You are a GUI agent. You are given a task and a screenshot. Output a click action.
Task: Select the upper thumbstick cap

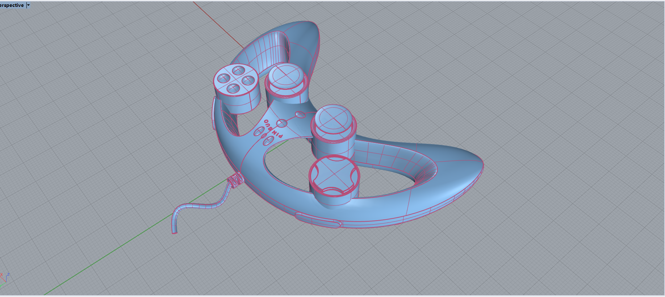[285, 76]
